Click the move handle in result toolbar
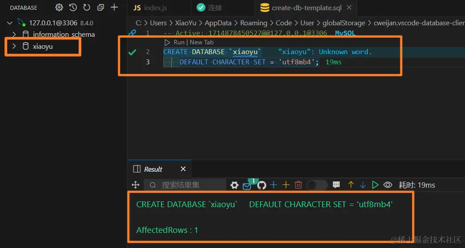 [135, 185]
